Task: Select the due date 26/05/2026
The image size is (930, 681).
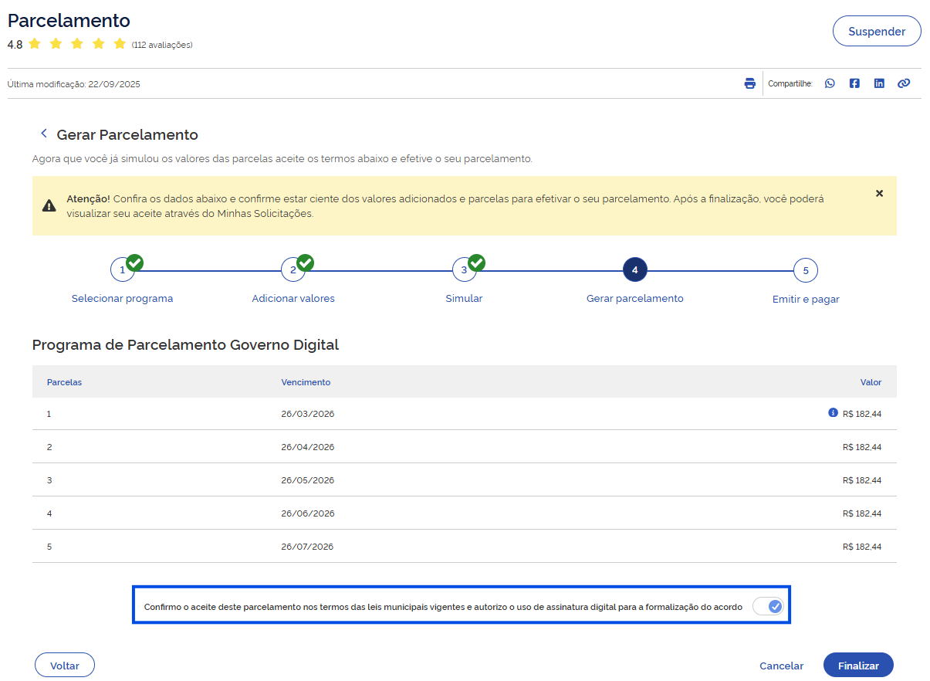Action: pos(308,480)
